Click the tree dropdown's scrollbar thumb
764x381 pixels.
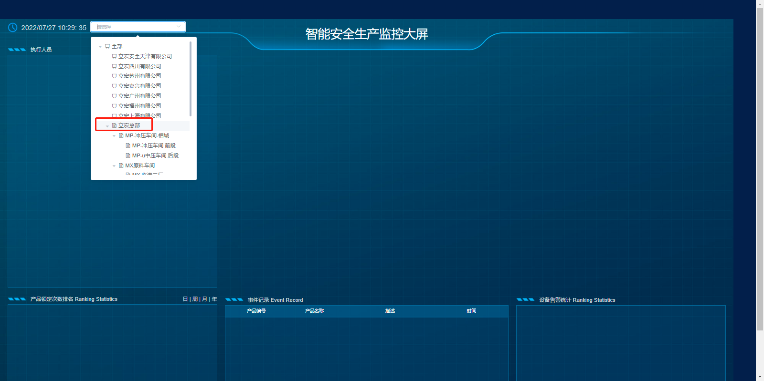coord(191,79)
